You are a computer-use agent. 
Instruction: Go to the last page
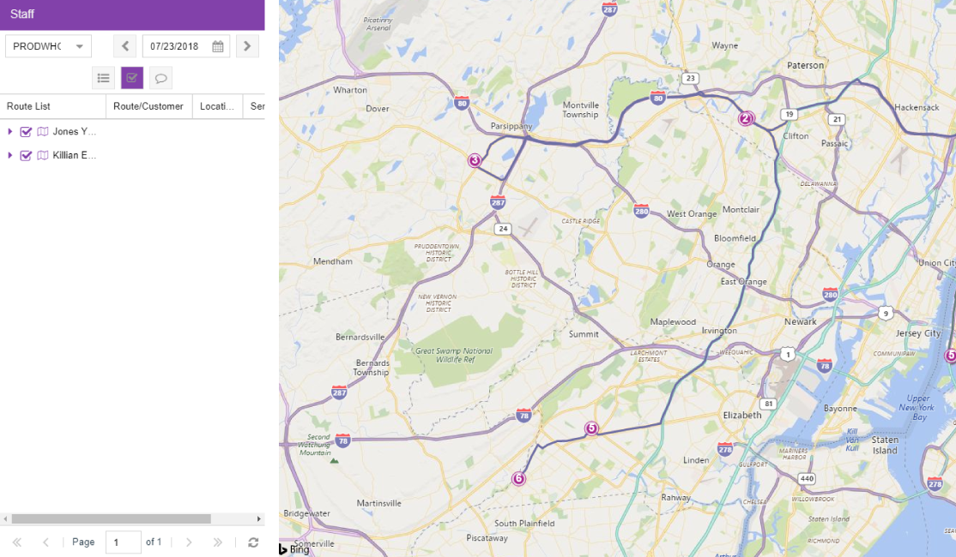pos(218,542)
